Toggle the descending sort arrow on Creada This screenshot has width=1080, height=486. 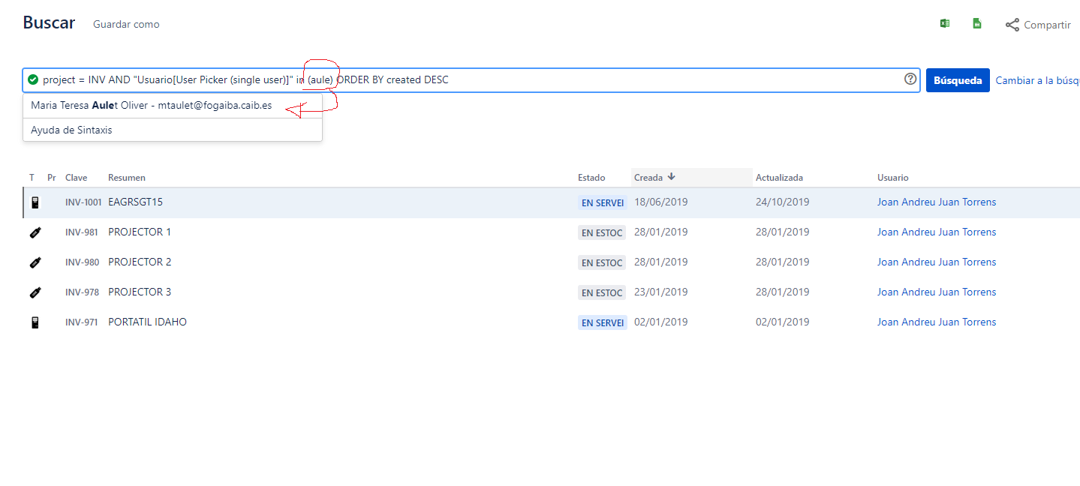671,177
